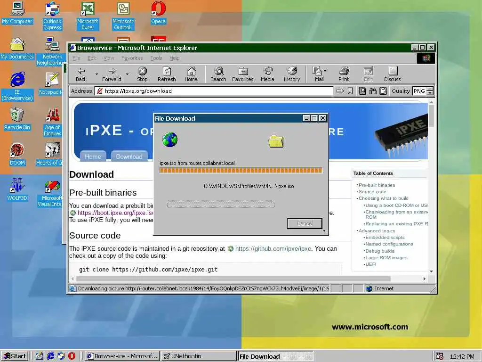The width and height of the screenshot is (482, 362).
Task: Open the Favorites toolbar button
Action: point(243,74)
